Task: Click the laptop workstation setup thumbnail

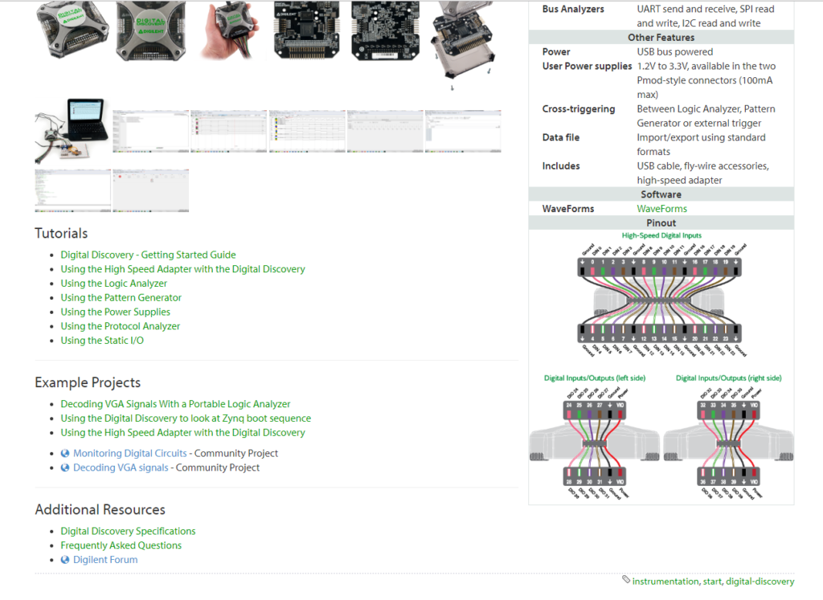Action: (x=72, y=131)
